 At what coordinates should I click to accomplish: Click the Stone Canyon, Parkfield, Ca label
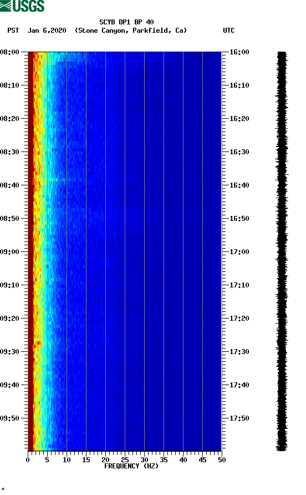(131, 31)
